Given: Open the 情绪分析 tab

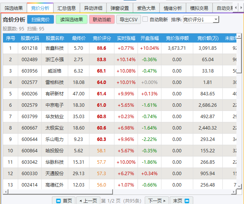Looking at the screenshot, I should (173, 8).
